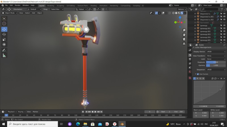Toggle selectability arrow for Цилиндр.002

coord(221,31)
